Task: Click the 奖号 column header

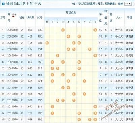Action: 40,18
